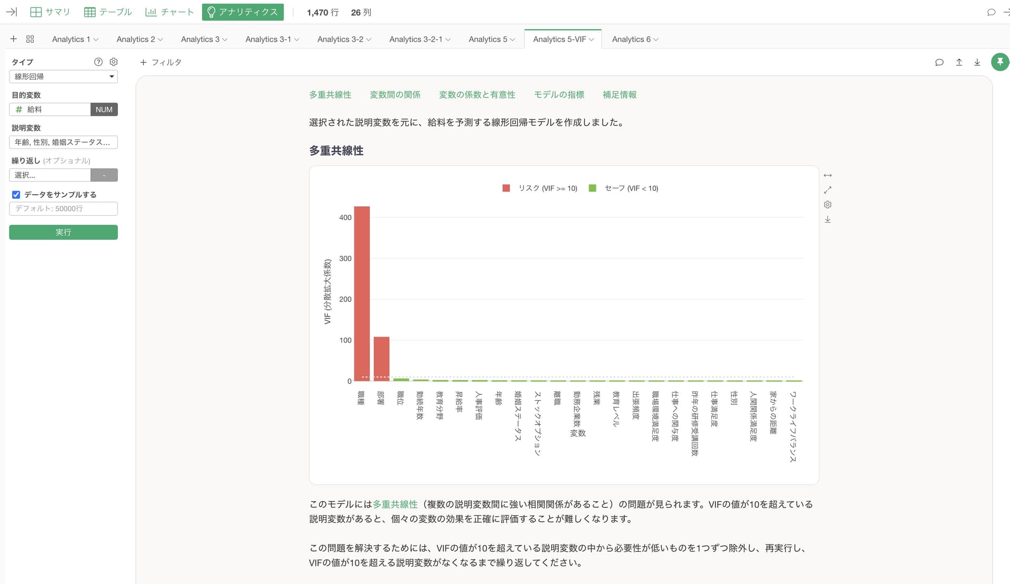Click the download arrow icon above report
This screenshot has height=584, width=1010.
coord(977,62)
